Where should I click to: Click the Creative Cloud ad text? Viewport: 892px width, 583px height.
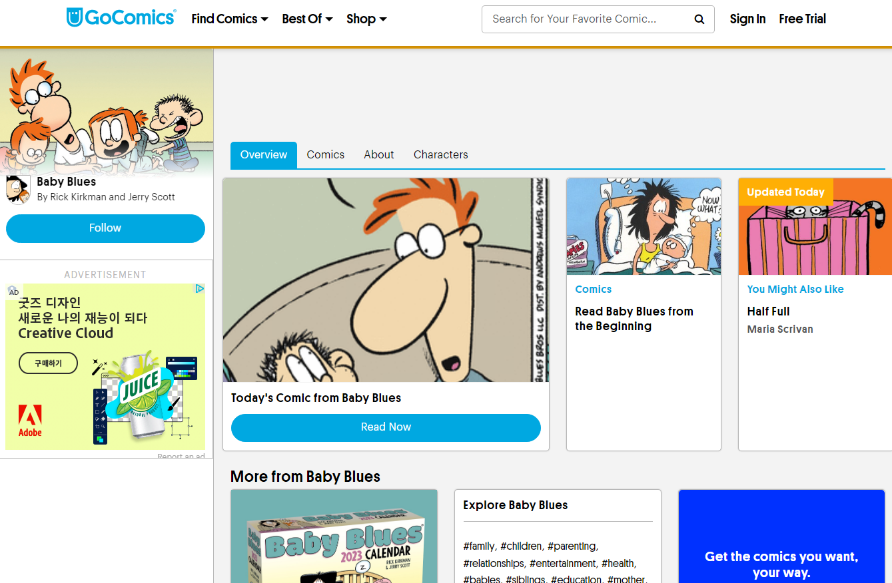point(65,333)
